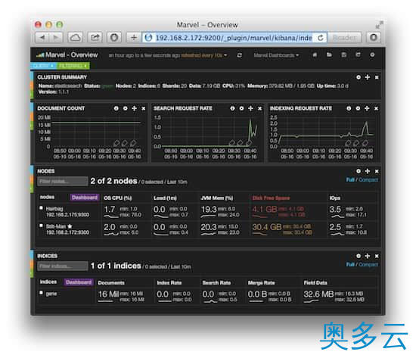Open Search Request Rate settings gear

(241, 108)
